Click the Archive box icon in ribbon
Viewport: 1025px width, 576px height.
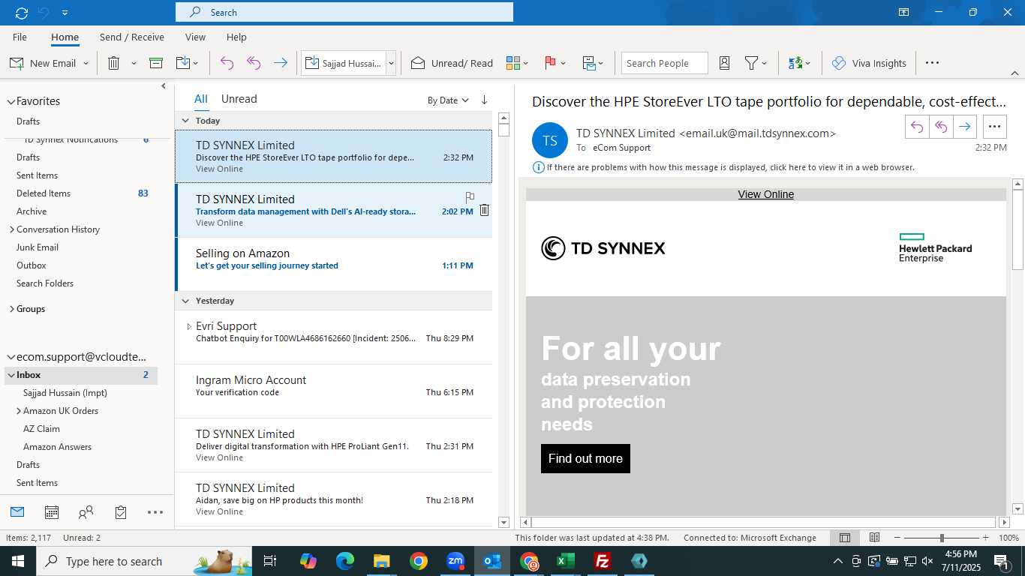click(x=156, y=63)
